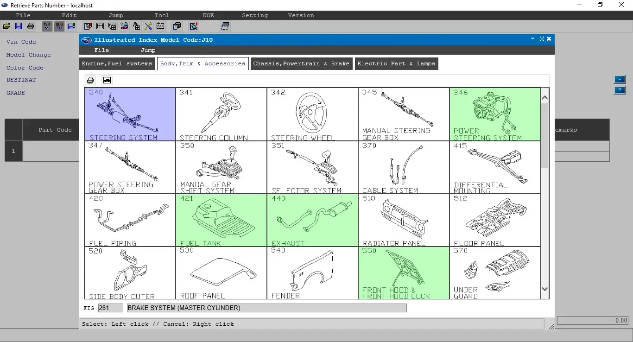
Task: Open a file using the folder icon
Action: [6, 26]
